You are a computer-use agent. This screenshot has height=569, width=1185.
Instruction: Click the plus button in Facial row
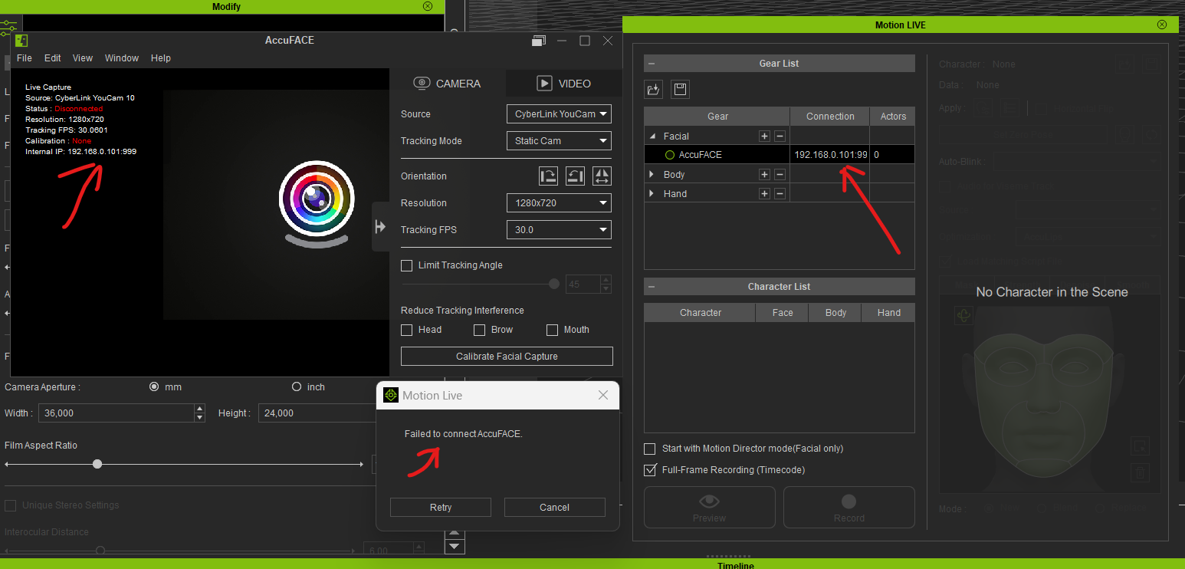point(764,136)
